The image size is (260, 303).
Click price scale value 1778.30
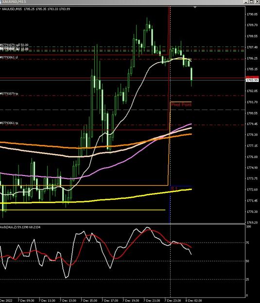pos(252,135)
